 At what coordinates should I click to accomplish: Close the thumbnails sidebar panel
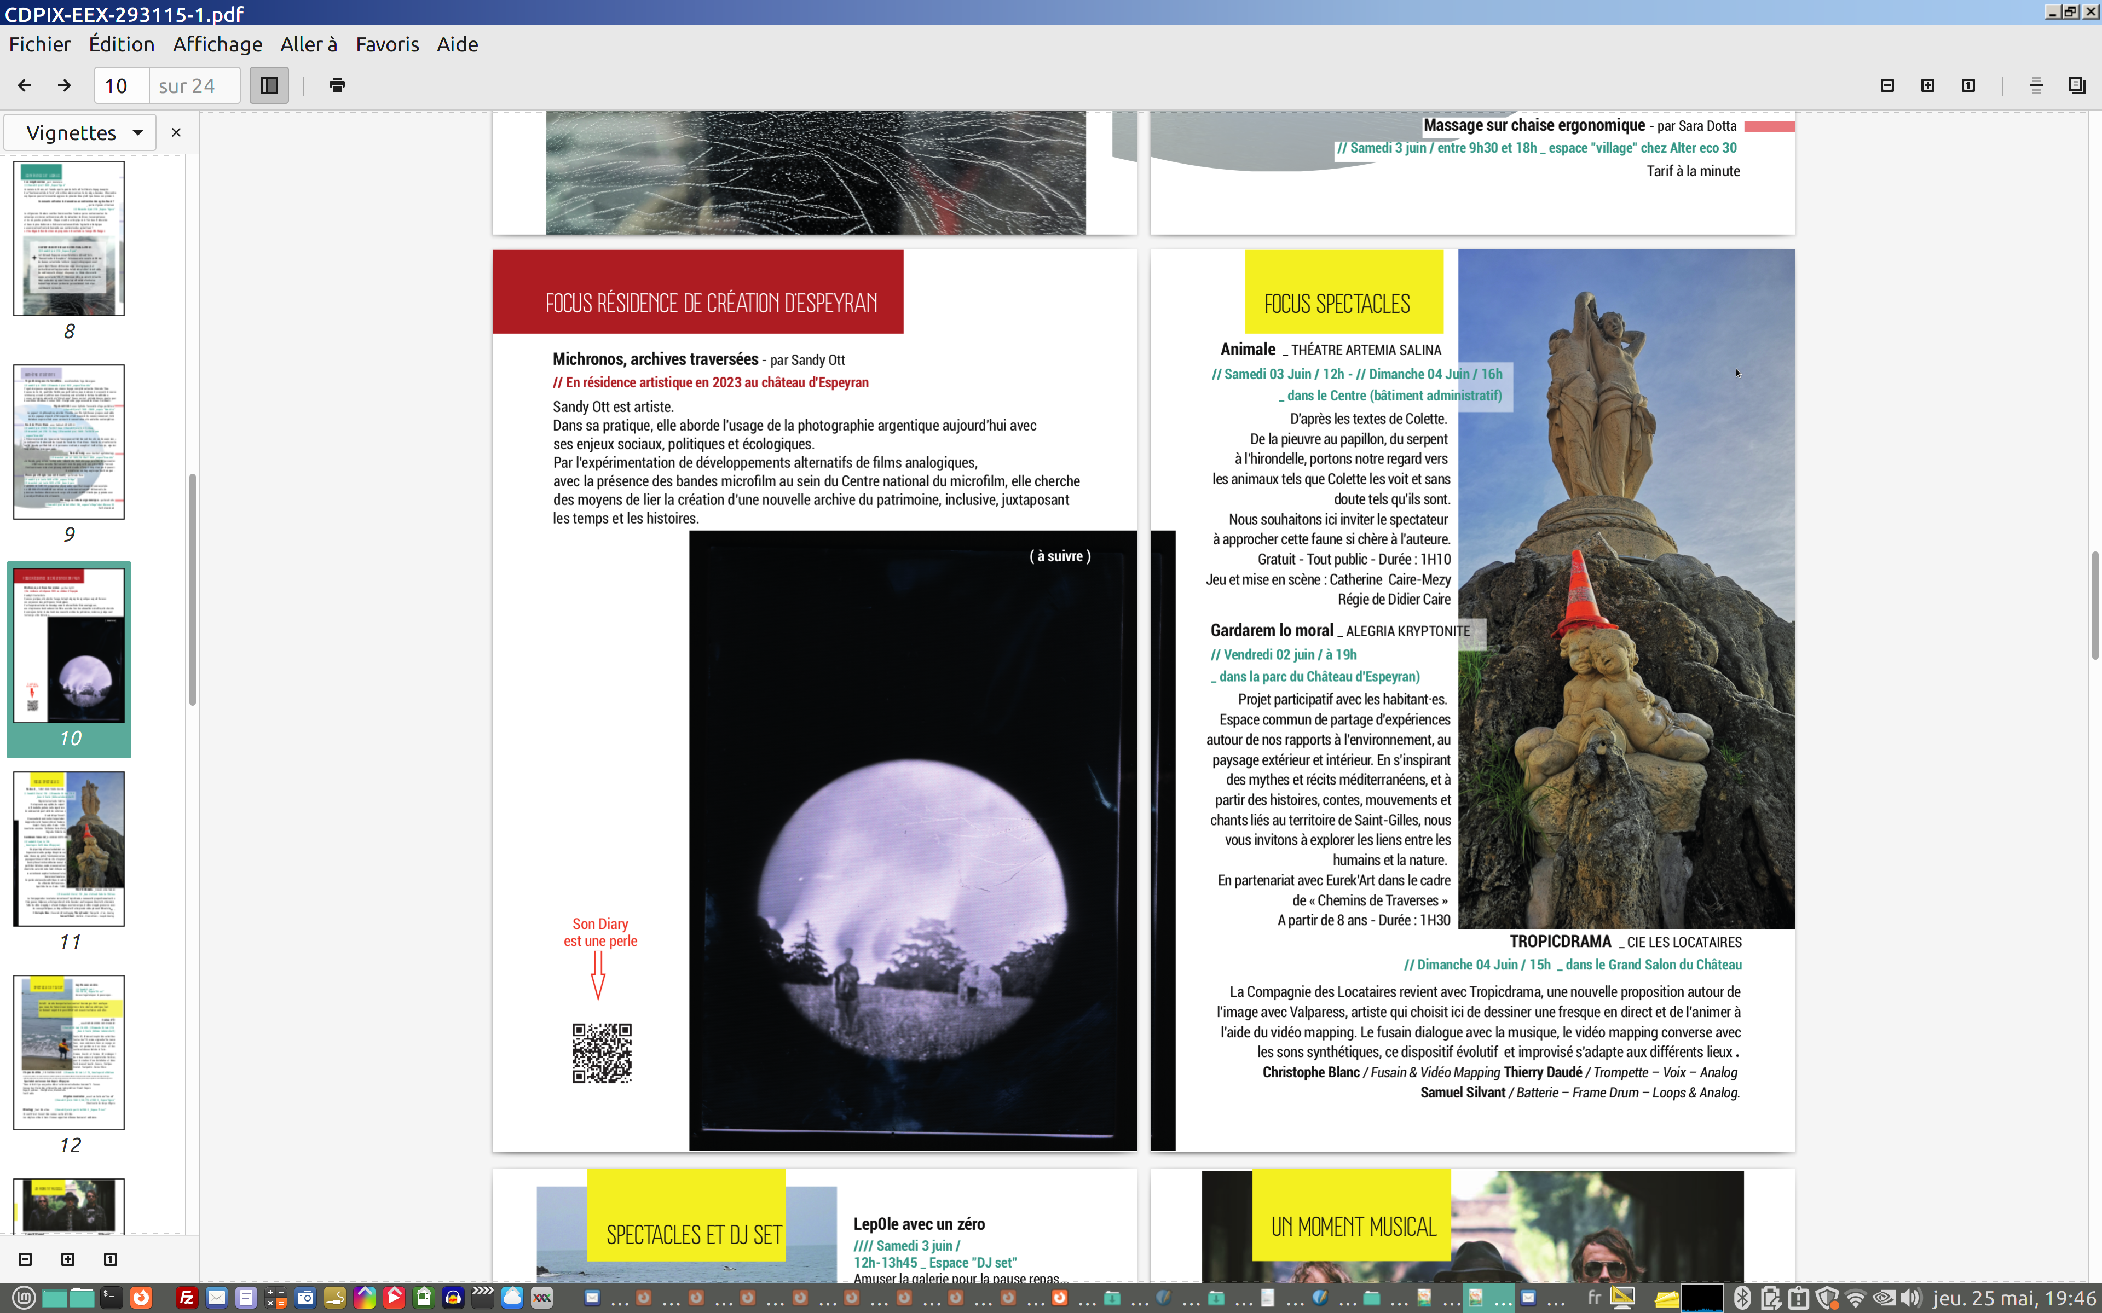[x=176, y=133]
